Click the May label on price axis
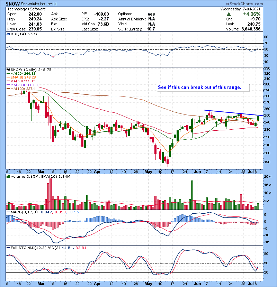The width and height of the screenshot is (277, 287). [x=148, y=172]
